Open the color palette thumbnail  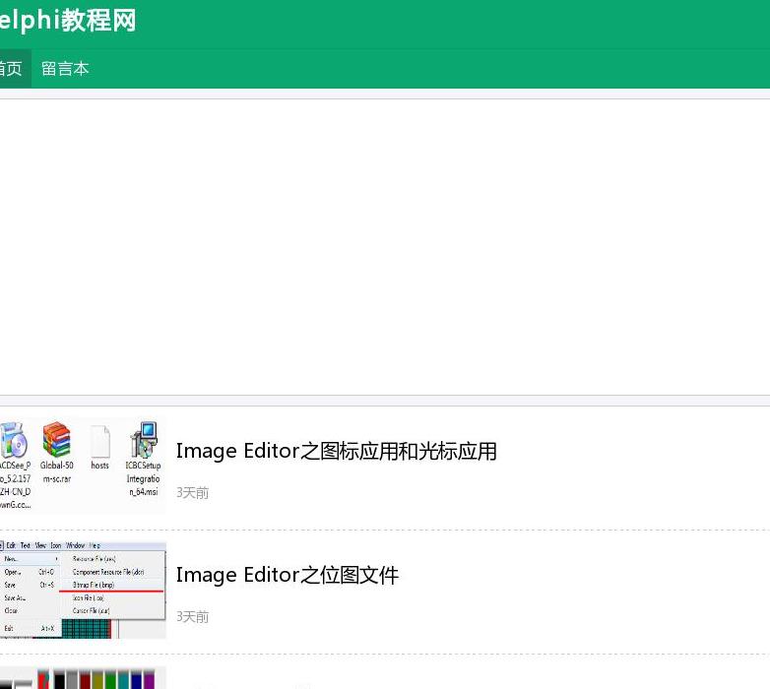tap(83, 678)
